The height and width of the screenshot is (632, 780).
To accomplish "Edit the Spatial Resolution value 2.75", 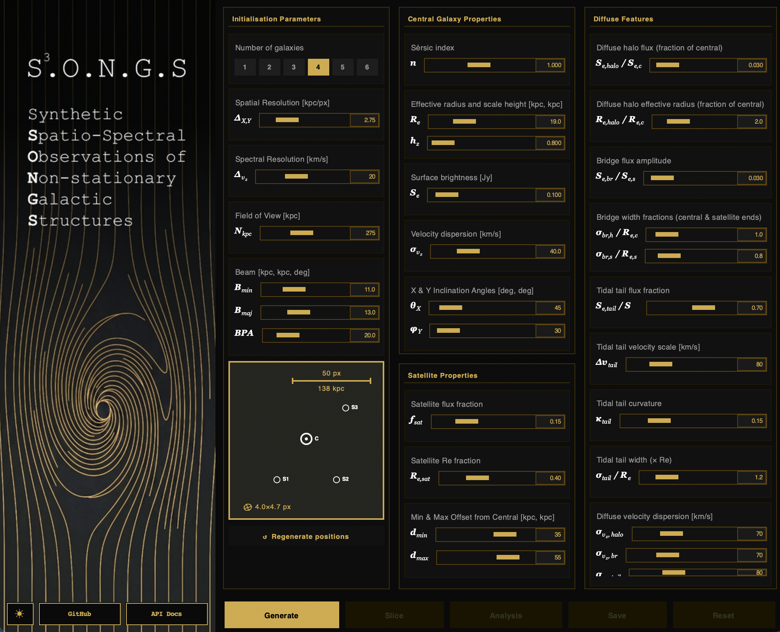I will point(365,120).
